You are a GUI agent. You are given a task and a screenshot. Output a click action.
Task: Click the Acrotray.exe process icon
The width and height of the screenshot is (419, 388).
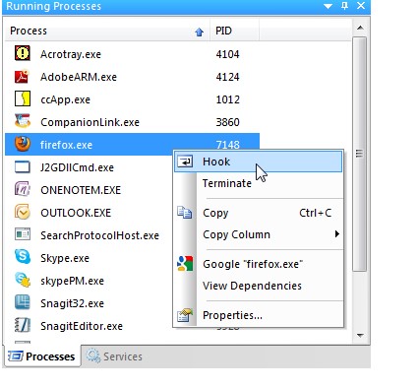23,53
